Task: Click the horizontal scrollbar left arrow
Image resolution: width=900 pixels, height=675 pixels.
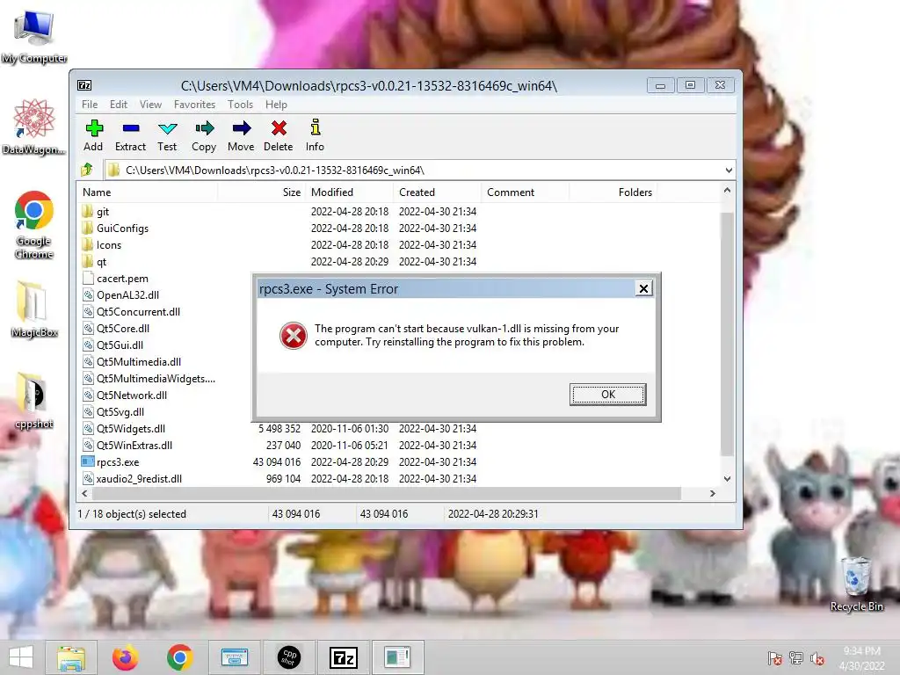Action: pos(85,494)
